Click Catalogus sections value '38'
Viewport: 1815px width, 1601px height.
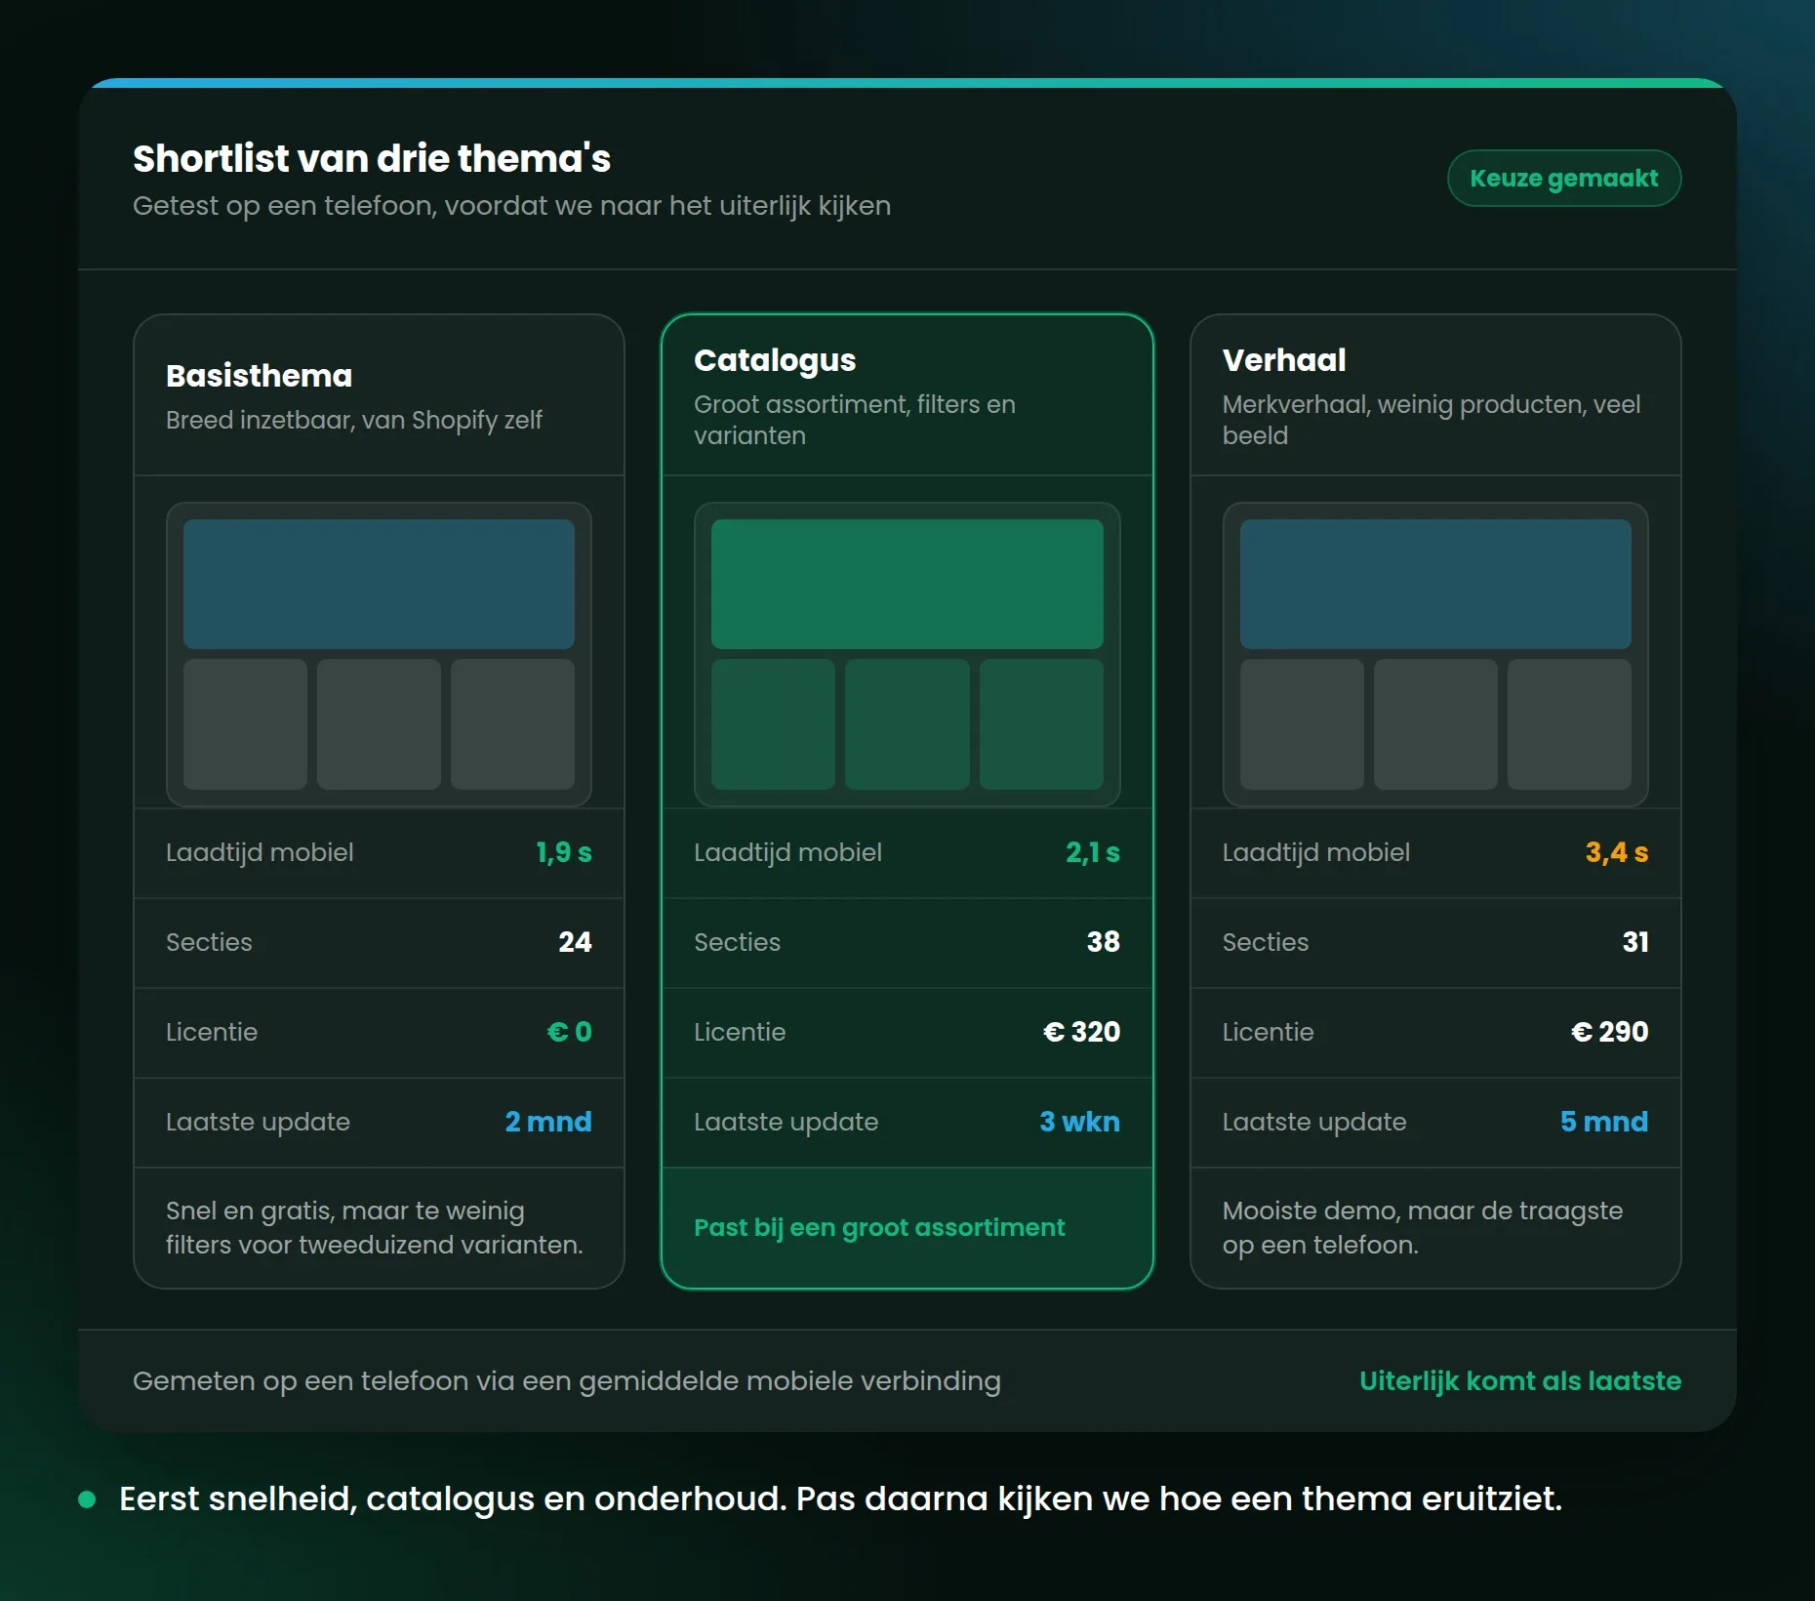coord(1103,942)
